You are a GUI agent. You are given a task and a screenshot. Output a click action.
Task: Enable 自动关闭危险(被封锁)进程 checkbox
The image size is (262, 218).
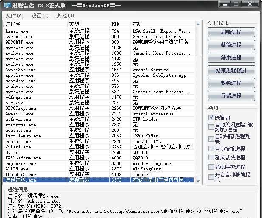coord(211,127)
